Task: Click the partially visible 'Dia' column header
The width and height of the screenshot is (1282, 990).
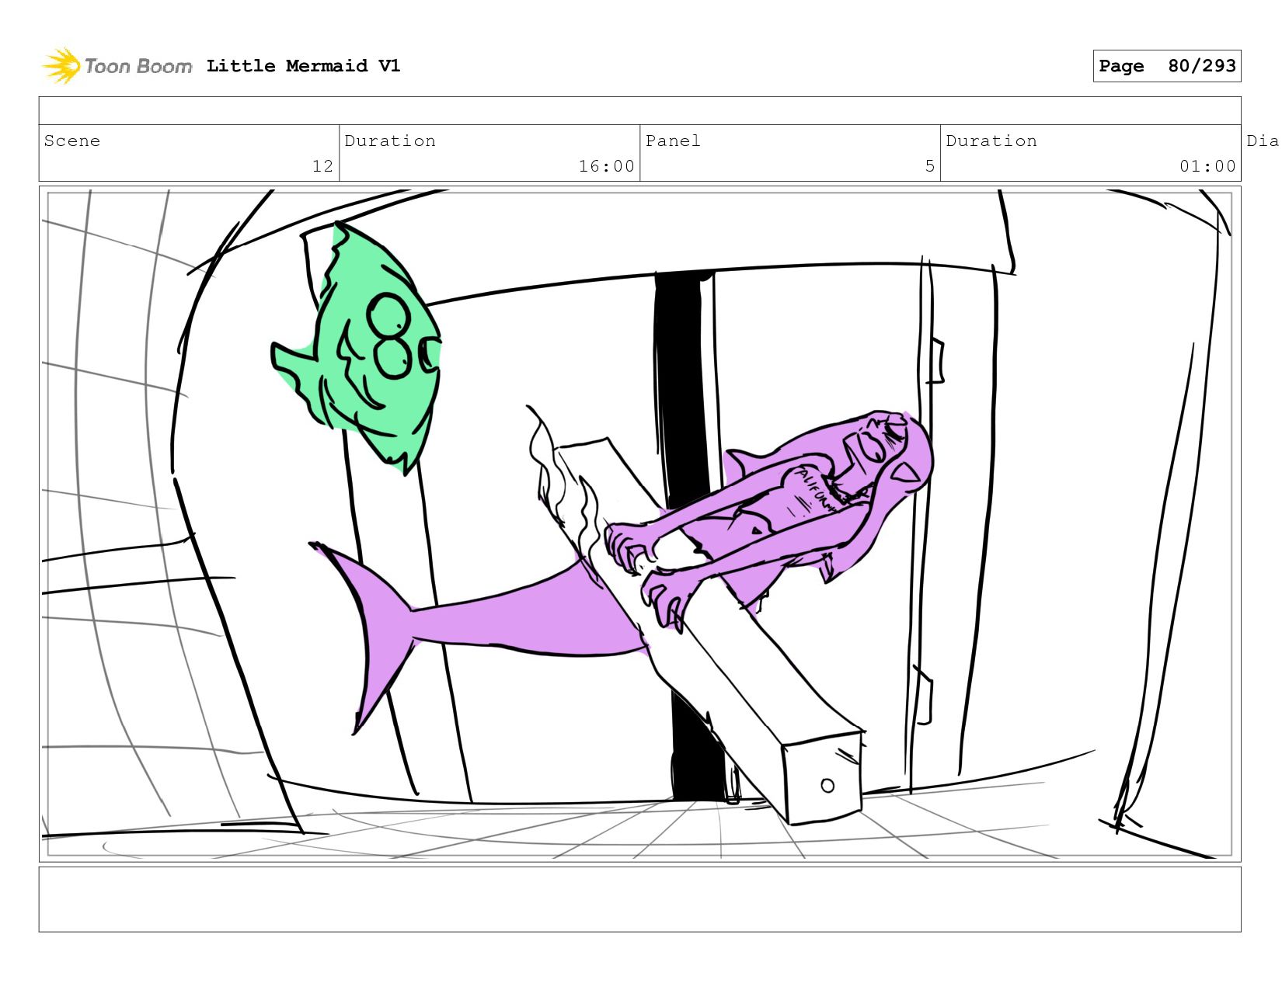Action: point(1263,141)
